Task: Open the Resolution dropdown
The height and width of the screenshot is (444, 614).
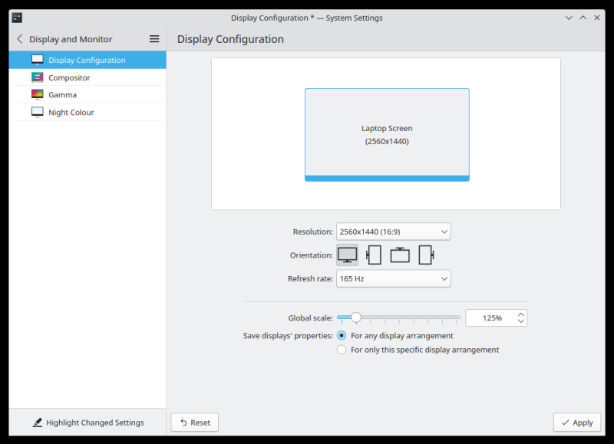Action: coord(393,232)
